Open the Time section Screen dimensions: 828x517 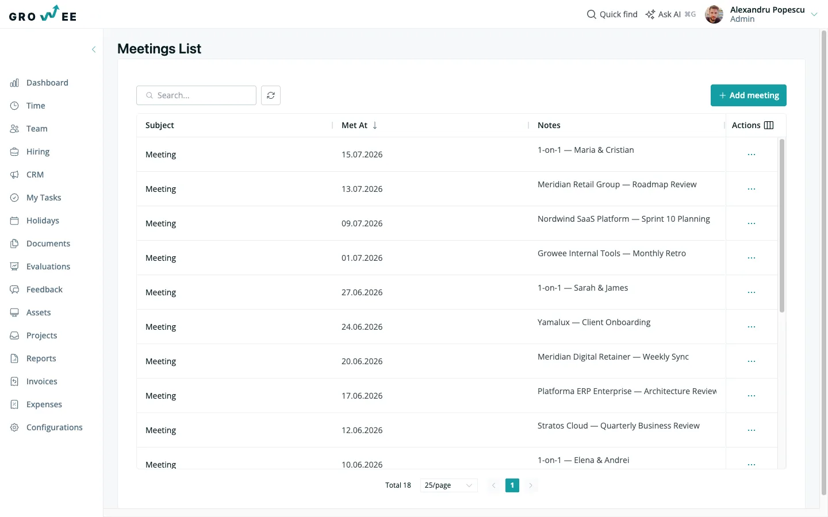[36, 106]
